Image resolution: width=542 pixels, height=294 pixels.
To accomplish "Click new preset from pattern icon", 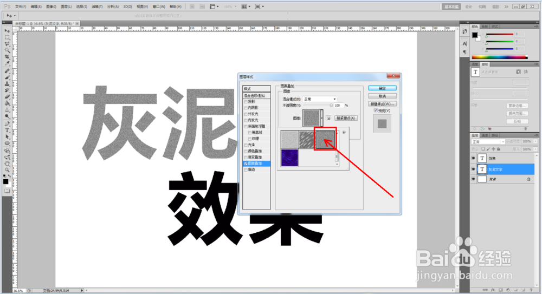I will tap(328, 118).
